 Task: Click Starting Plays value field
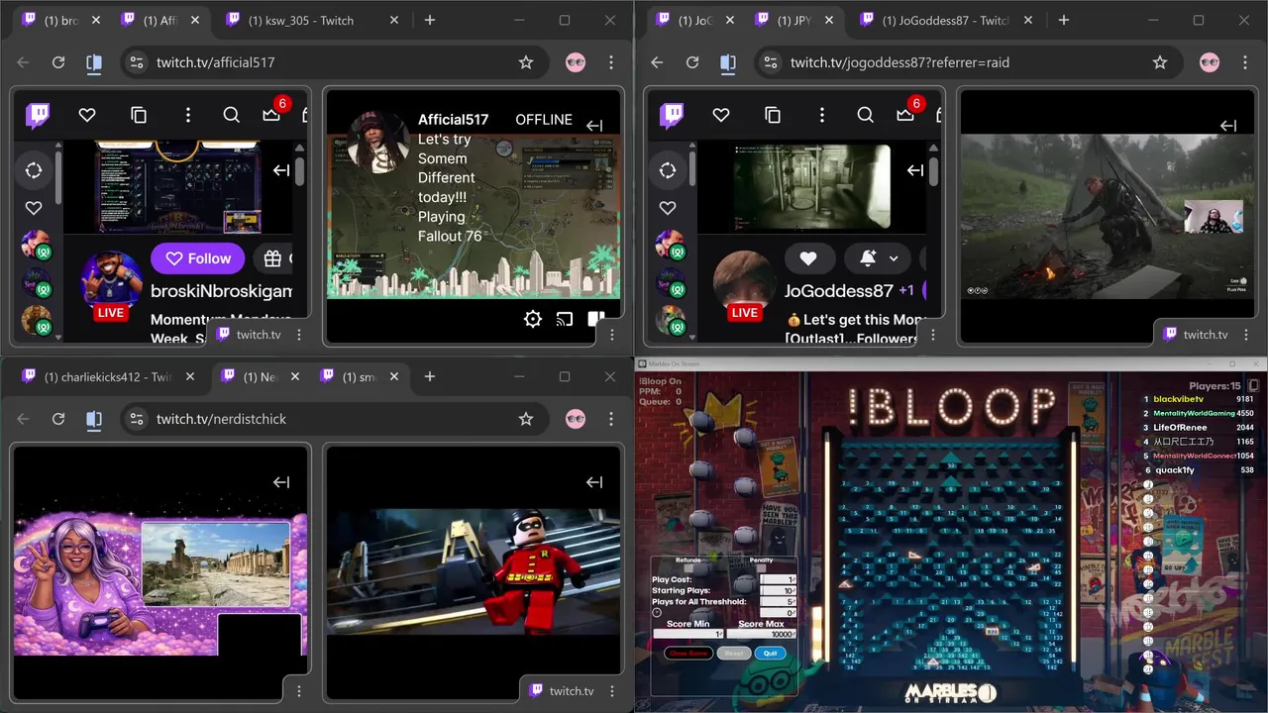click(x=778, y=590)
